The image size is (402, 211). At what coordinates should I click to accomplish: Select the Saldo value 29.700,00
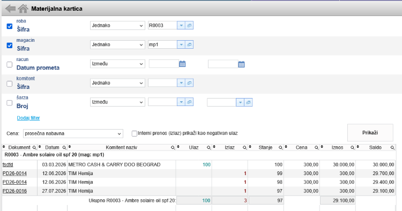tap(375, 174)
